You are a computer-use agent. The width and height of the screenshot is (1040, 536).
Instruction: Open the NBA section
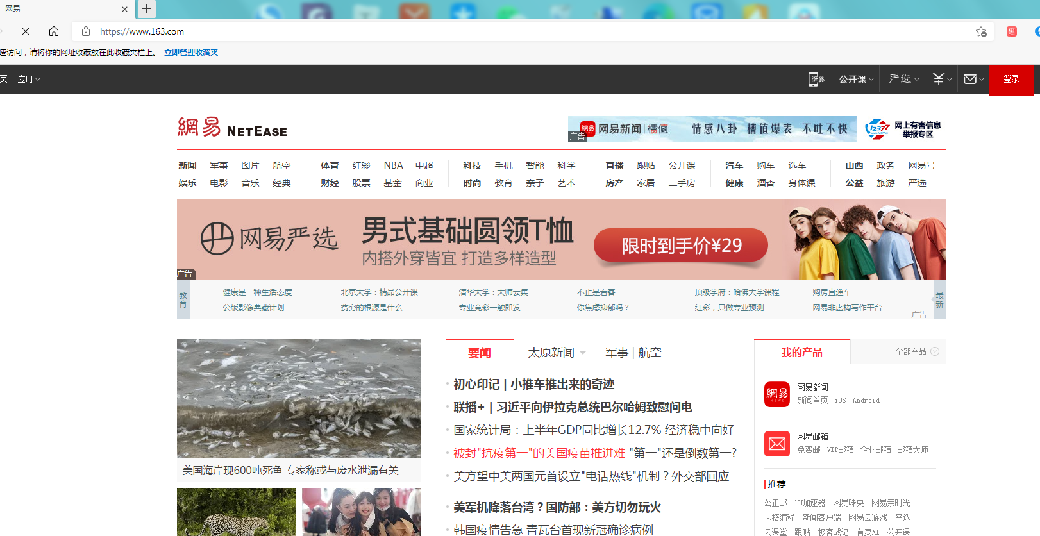(393, 165)
